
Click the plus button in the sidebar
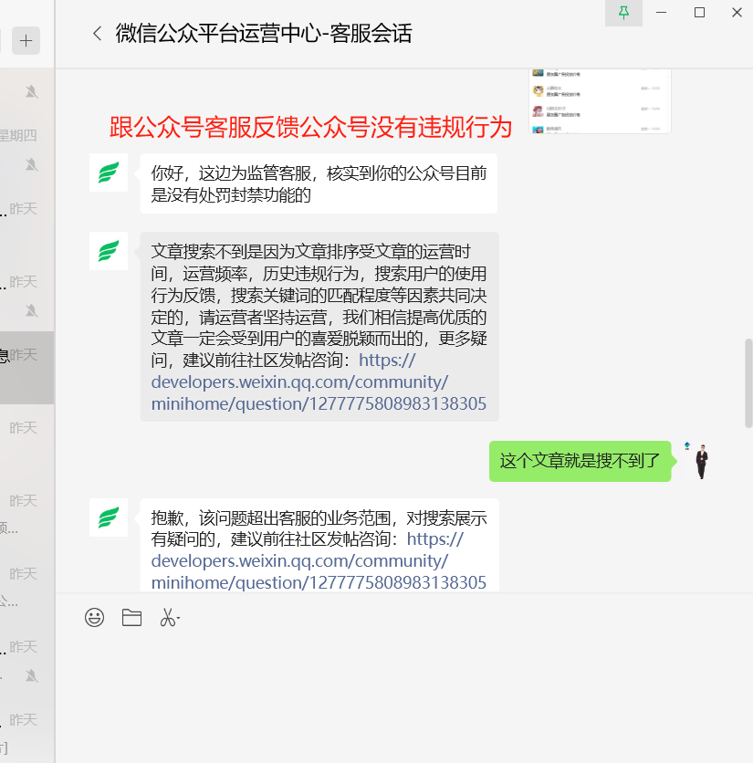click(26, 40)
